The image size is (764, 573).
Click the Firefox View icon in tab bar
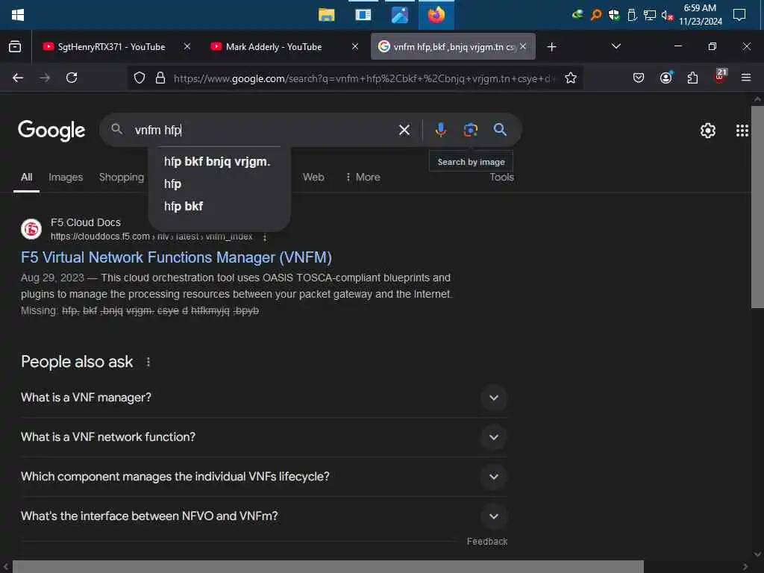[x=15, y=47]
